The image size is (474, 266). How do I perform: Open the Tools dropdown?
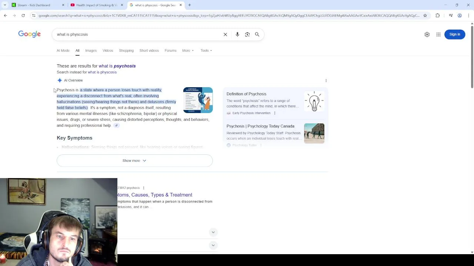[x=206, y=51]
